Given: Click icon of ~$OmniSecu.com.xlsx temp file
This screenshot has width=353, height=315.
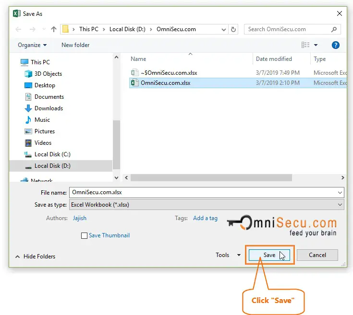Looking at the screenshot, I should point(134,72).
